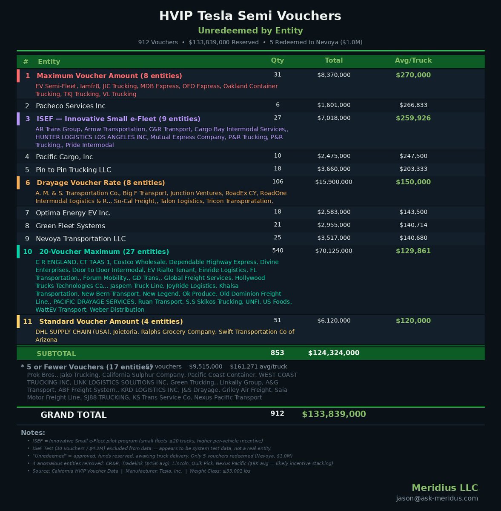Click the $266,833 average for Pacheco

pos(413,105)
